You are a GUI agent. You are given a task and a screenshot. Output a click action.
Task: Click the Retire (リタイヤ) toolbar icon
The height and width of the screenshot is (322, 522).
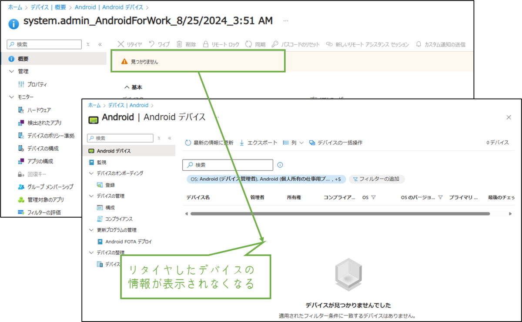[121, 44]
